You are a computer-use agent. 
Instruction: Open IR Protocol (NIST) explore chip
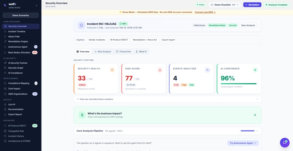pyautogui.click(x=119, y=40)
